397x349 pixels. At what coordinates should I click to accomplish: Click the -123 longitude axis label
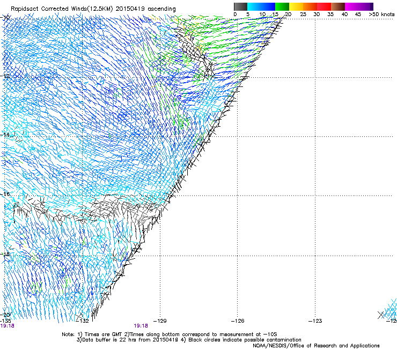315,321
